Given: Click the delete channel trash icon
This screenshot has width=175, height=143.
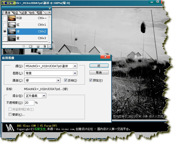Looking at the screenshot, I should [45, 46].
